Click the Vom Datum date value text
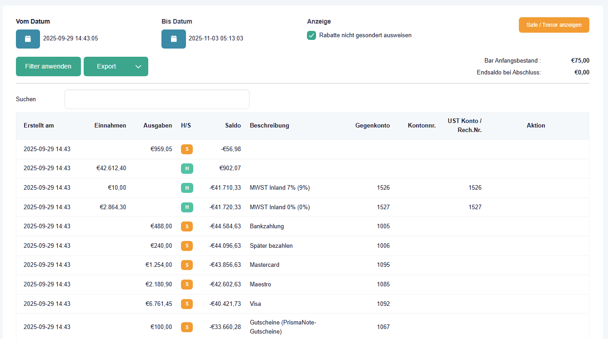The image size is (608, 339). 70,39
